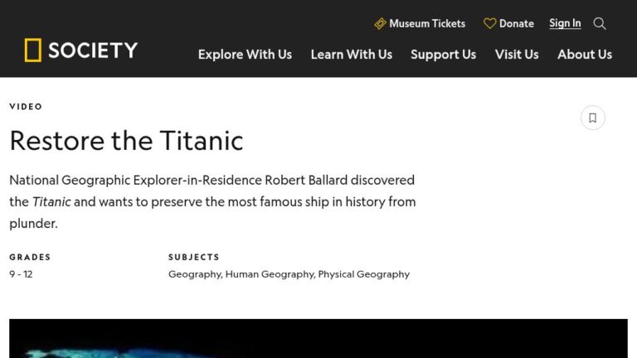
Task: Click the GRADES label
Action: (30, 257)
